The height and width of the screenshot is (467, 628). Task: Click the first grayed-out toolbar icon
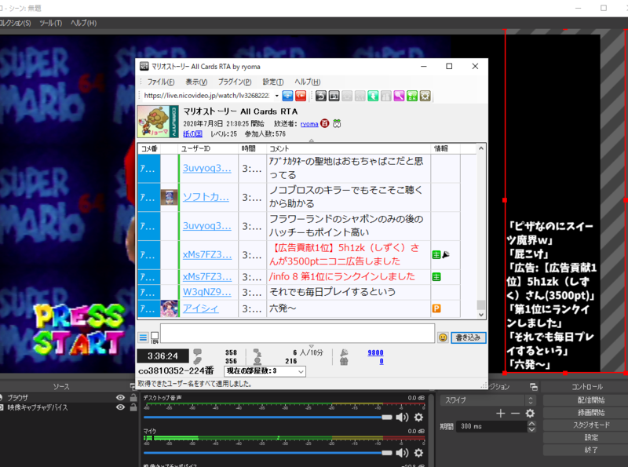point(347,96)
